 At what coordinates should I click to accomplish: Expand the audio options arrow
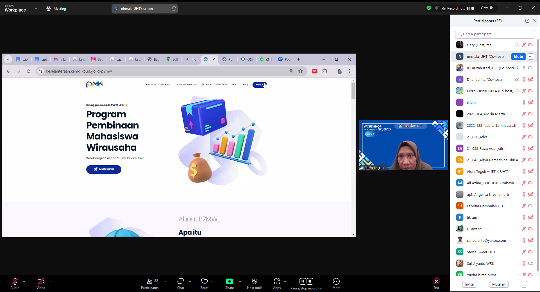tap(24, 281)
